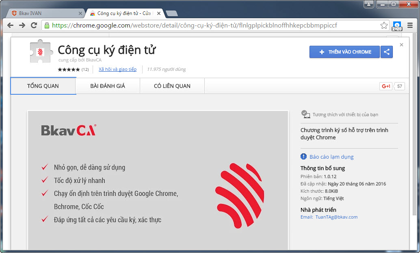Open the BÀI ĐÁNH GIÁ tab
420x253 pixels.
click(x=108, y=86)
